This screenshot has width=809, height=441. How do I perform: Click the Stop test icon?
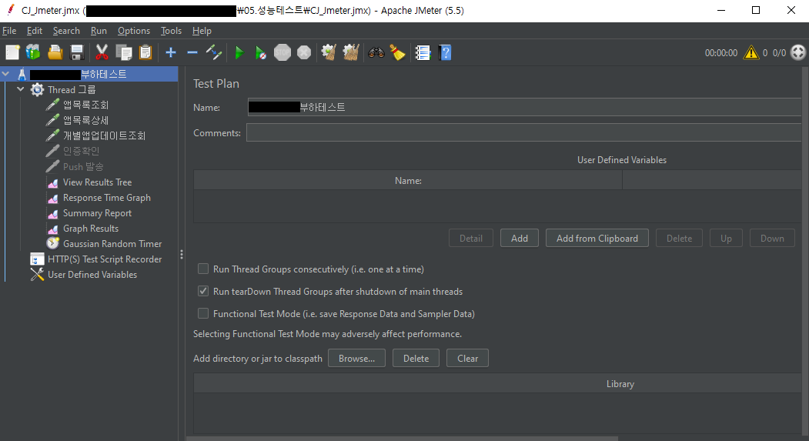click(x=282, y=52)
